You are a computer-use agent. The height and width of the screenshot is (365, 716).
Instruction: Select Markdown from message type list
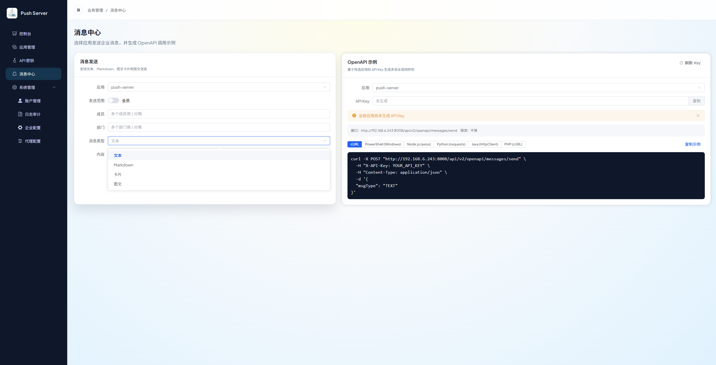coord(124,165)
